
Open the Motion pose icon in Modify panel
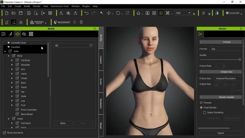(10, 34)
